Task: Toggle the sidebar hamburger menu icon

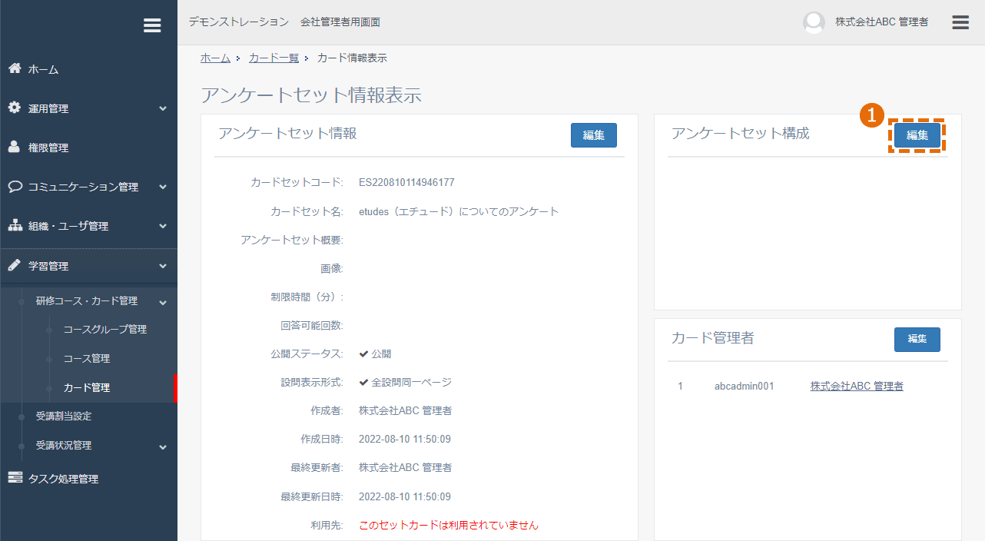Action: [x=152, y=25]
